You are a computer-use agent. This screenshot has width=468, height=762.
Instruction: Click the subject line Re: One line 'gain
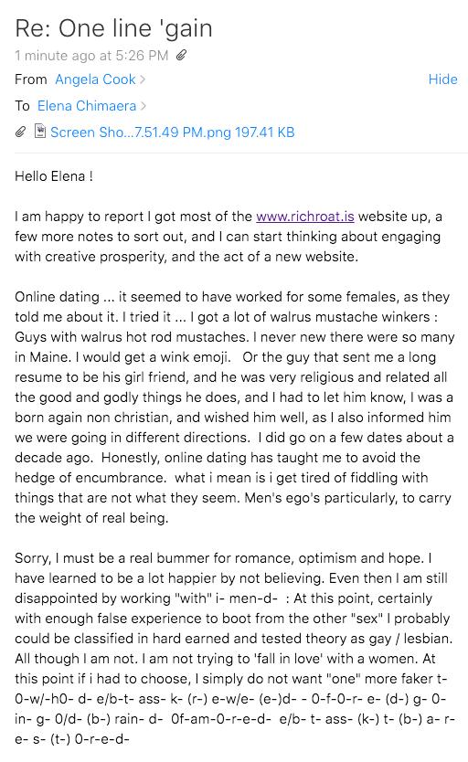(x=113, y=28)
